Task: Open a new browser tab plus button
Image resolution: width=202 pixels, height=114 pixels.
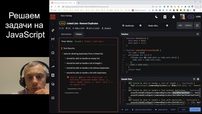Action: pyautogui.click(x=79, y=3)
